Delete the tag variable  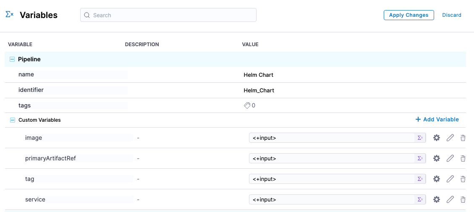pos(463,179)
